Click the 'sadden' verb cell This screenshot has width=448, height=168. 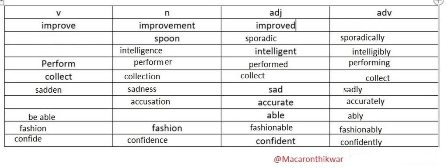pyautogui.click(x=58, y=89)
